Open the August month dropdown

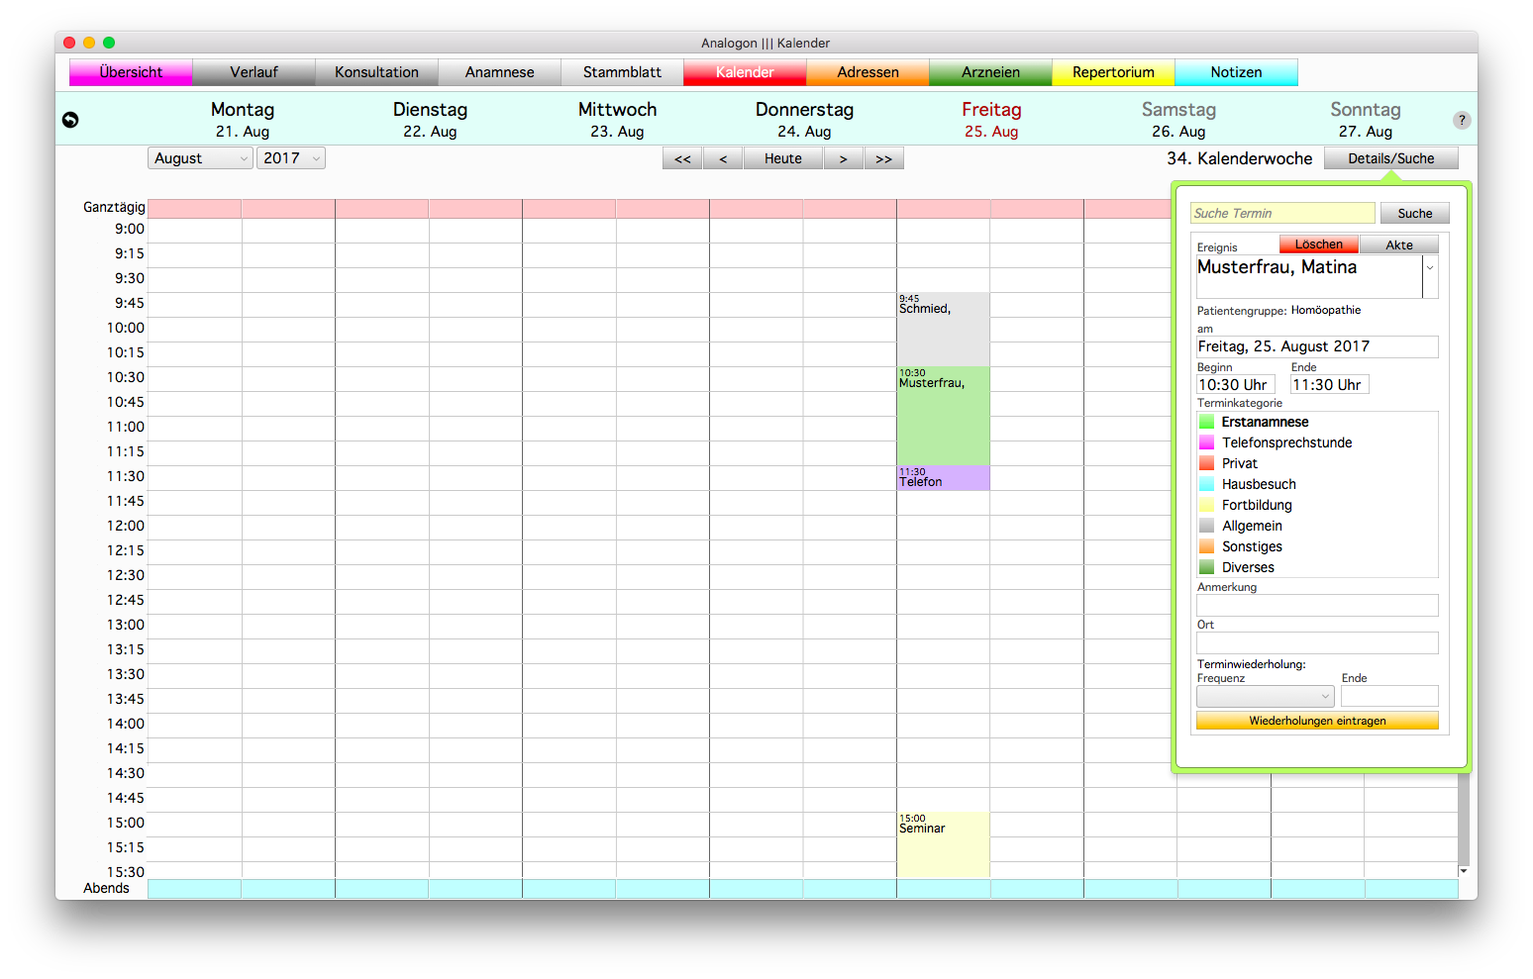point(200,158)
